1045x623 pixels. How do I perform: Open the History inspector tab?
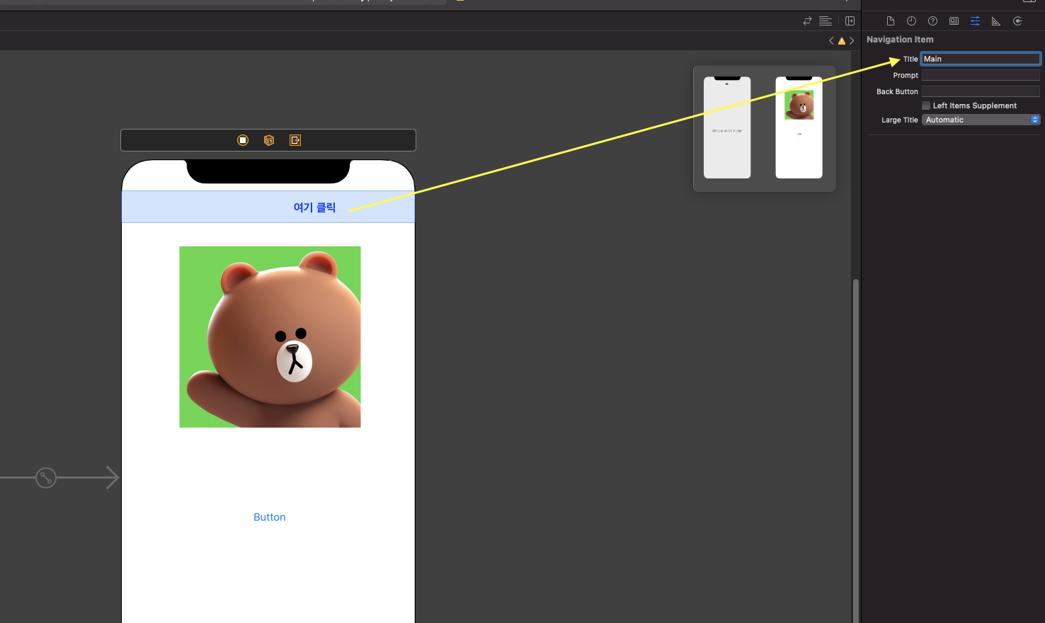[x=912, y=21]
